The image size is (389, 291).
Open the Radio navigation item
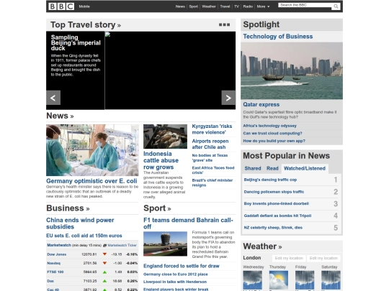(248, 6)
